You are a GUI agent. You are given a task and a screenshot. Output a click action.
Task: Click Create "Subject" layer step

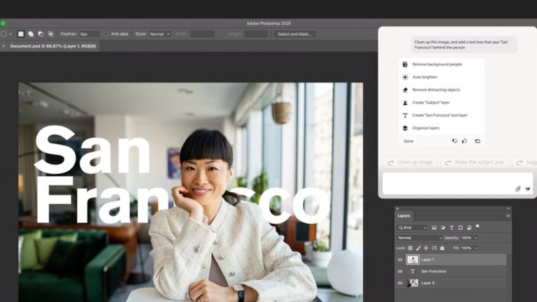pos(431,102)
